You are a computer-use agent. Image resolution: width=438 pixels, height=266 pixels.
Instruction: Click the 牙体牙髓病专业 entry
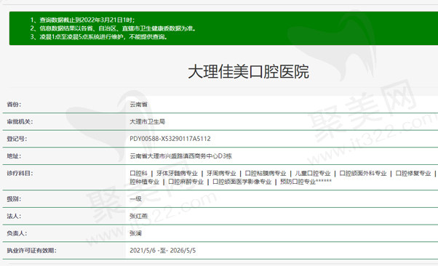pos(177,173)
